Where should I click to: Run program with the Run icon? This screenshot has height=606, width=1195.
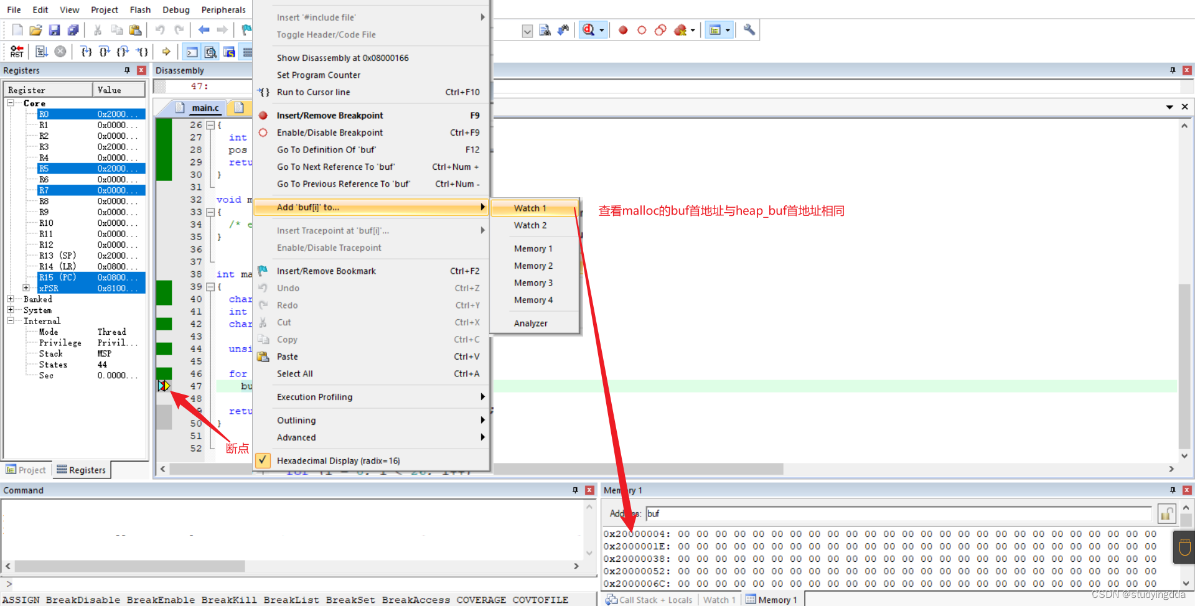point(42,52)
